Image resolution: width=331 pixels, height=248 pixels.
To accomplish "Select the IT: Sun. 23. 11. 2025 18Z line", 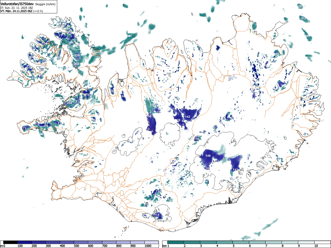I will tap(17, 8).
